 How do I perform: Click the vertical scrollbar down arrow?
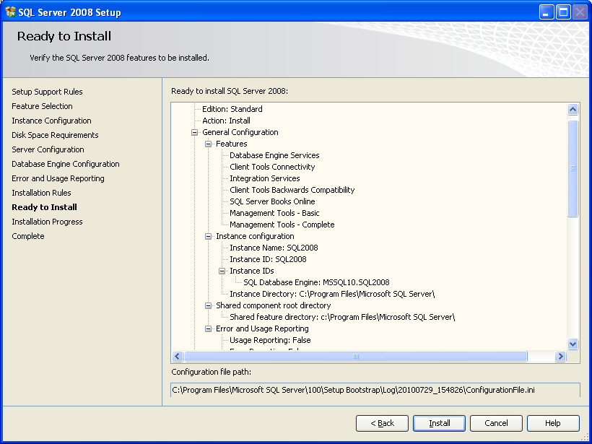pos(573,344)
